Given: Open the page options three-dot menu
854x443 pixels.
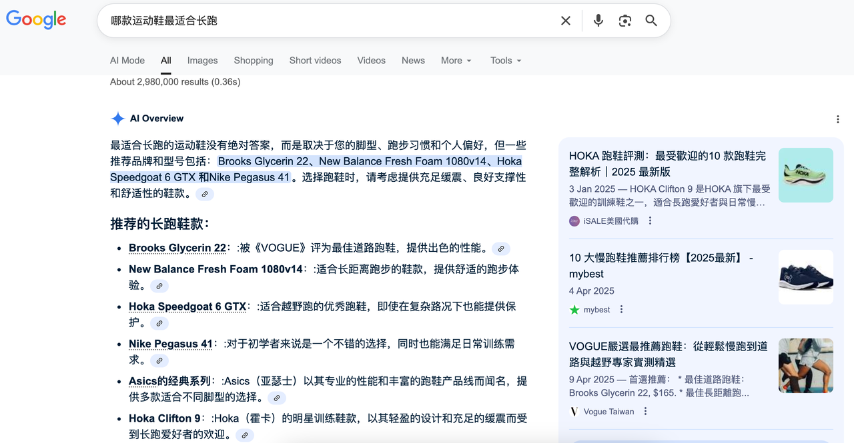Looking at the screenshot, I should pos(837,119).
